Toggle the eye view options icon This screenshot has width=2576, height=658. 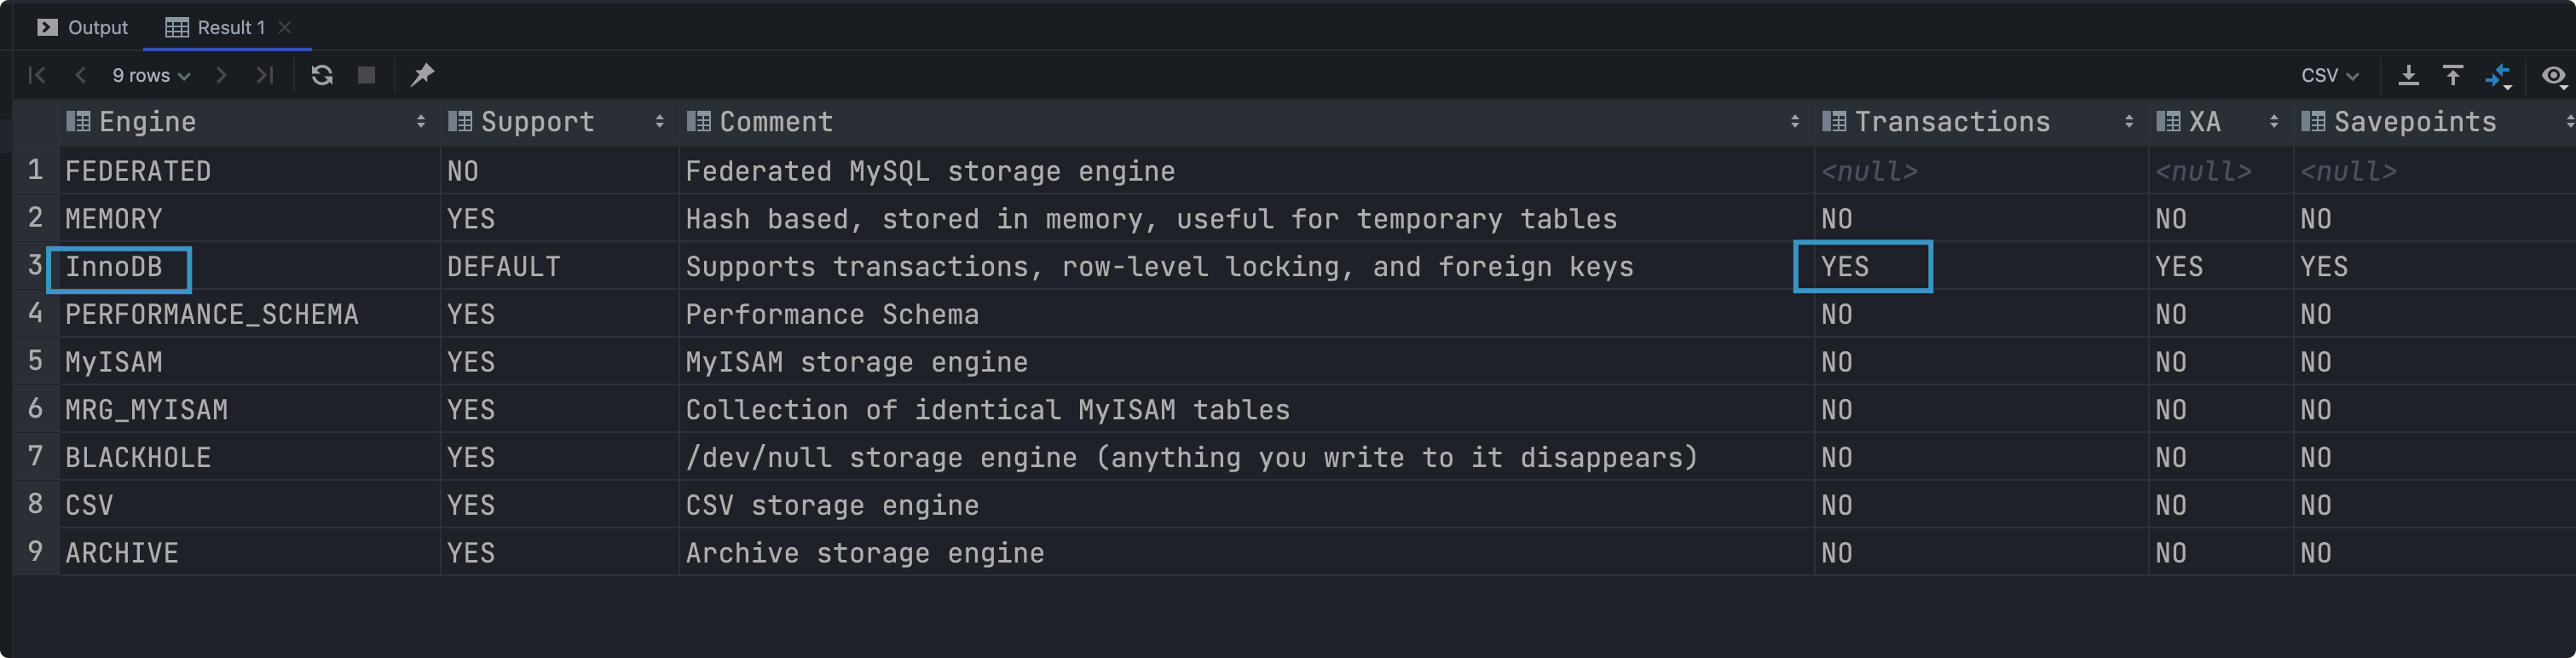click(x=2553, y=75)
